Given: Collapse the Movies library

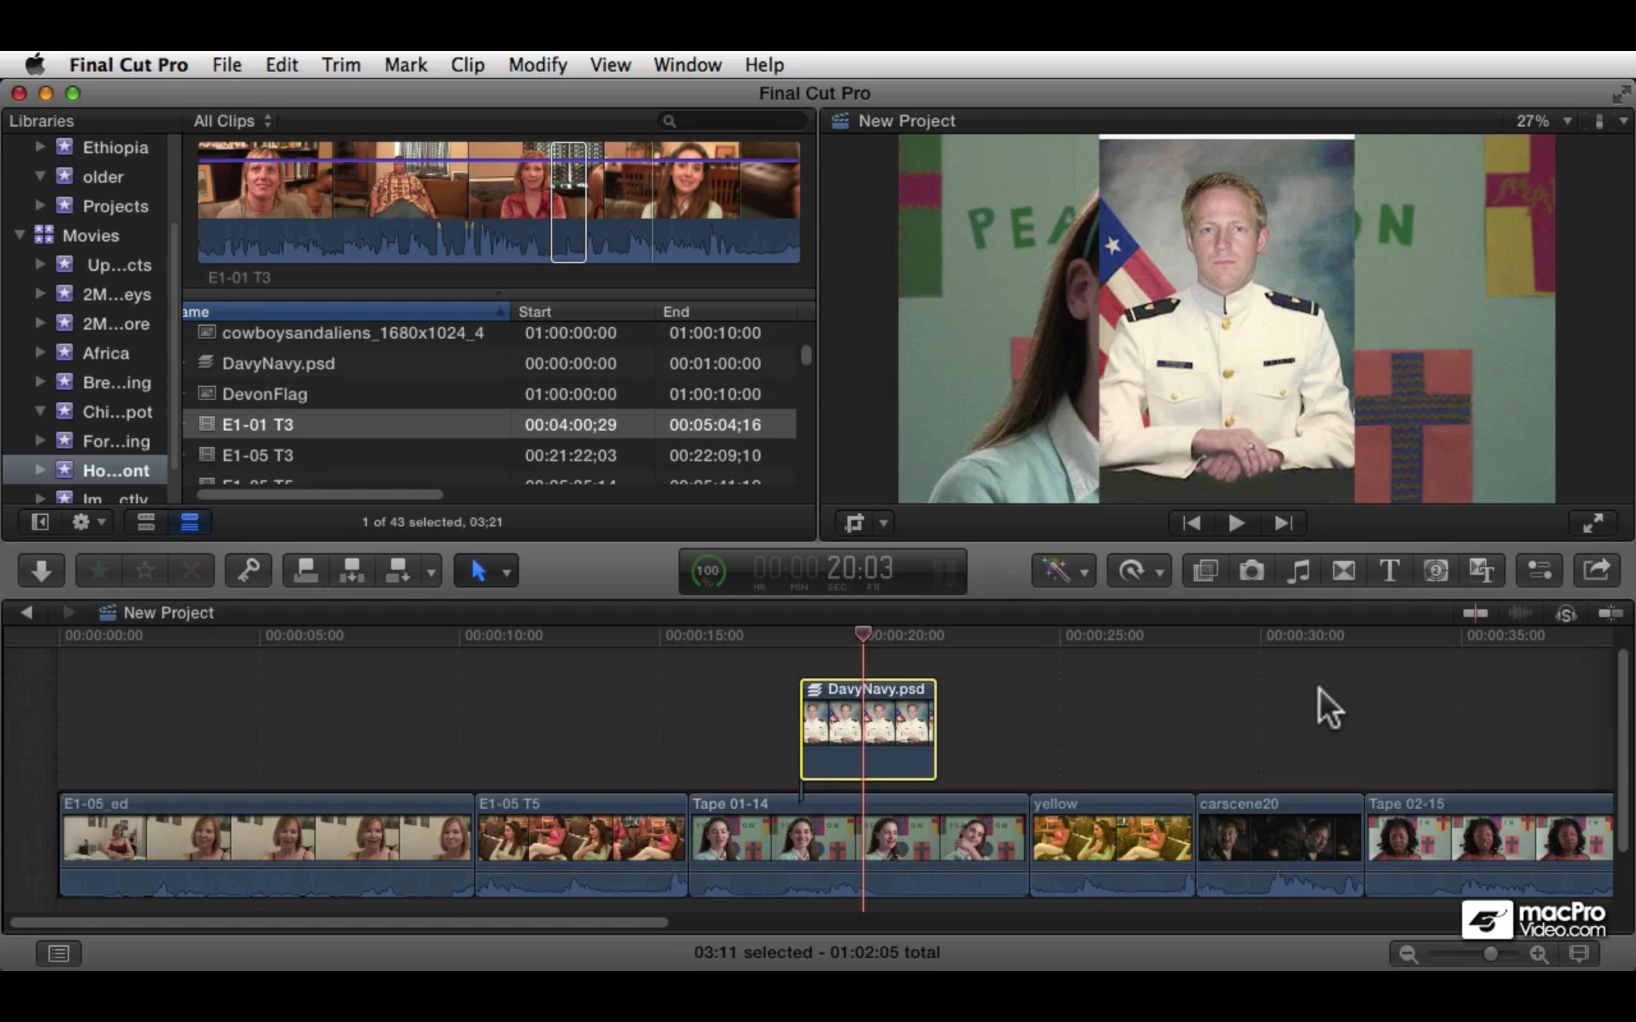Looking at the screenshot, I should coord(20,234).
